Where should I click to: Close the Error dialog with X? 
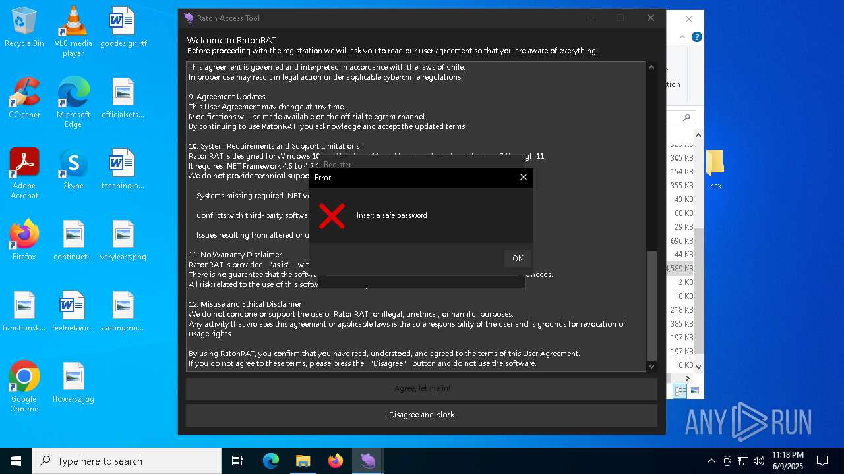(524, 177)
